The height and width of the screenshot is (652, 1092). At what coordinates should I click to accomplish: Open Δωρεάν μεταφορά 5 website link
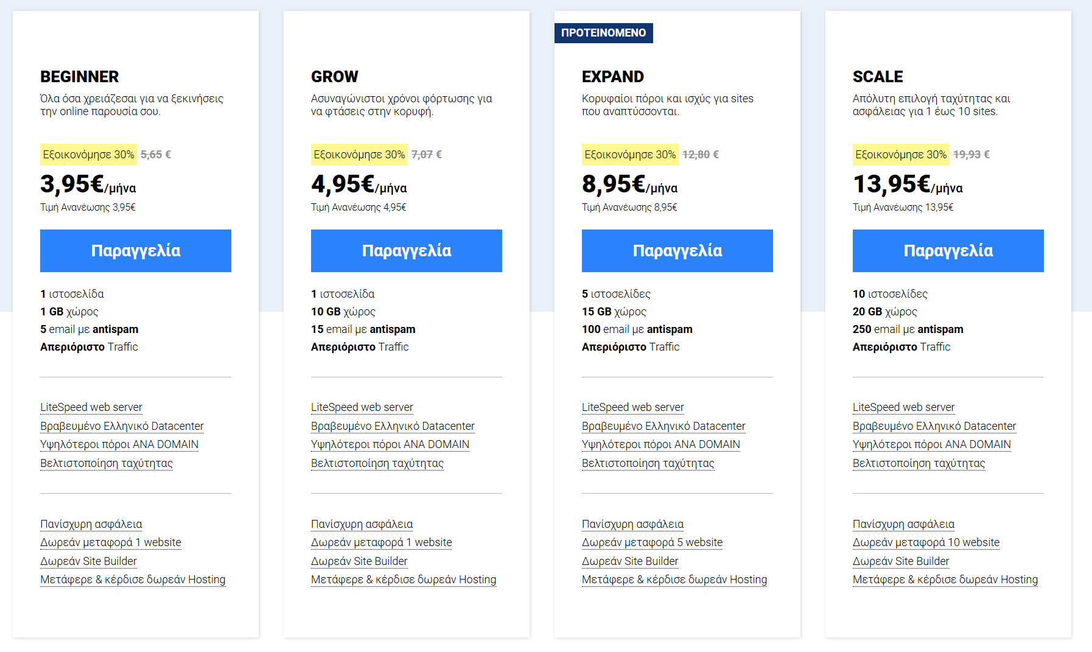point(653,542)
